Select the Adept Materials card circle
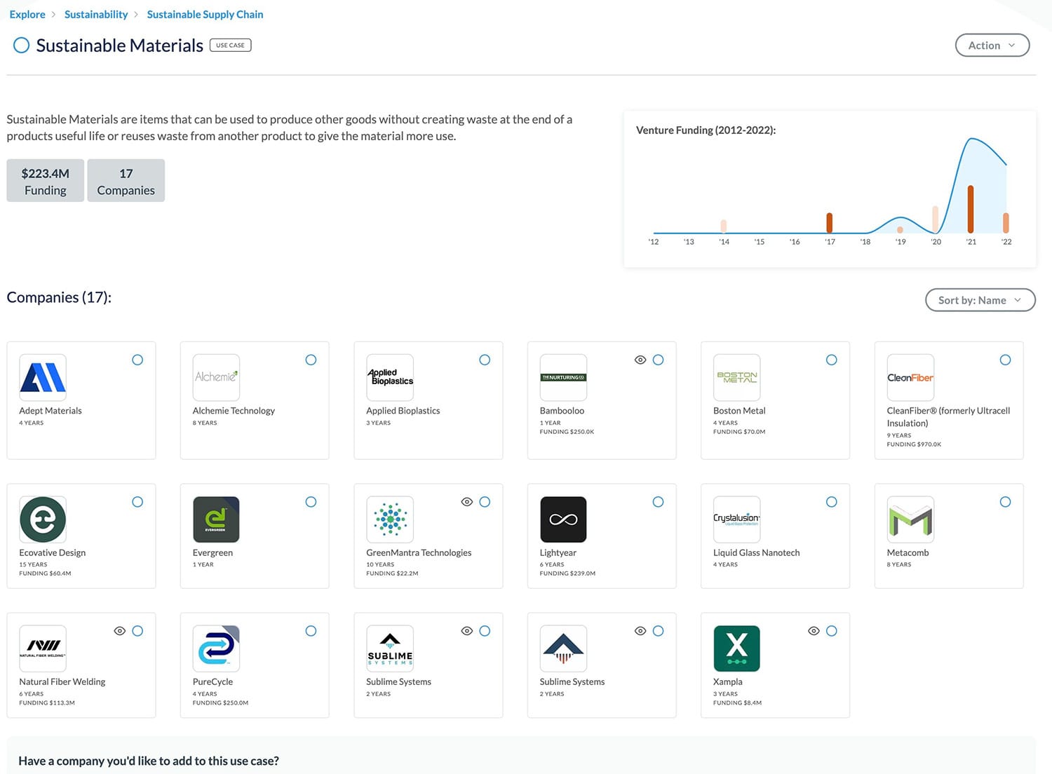Image resolution: width=1052 pixels, height=774 pixels. (x=137, y=360)
